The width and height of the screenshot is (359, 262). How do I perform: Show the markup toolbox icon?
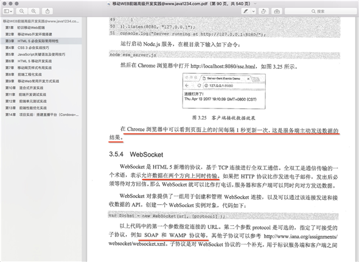coord(277,11)
